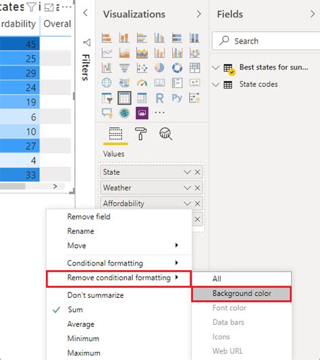Add a Card visual
320x360 pixels.
159,82
